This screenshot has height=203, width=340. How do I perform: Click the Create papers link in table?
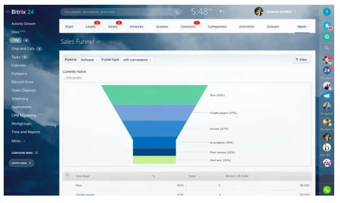85,195
